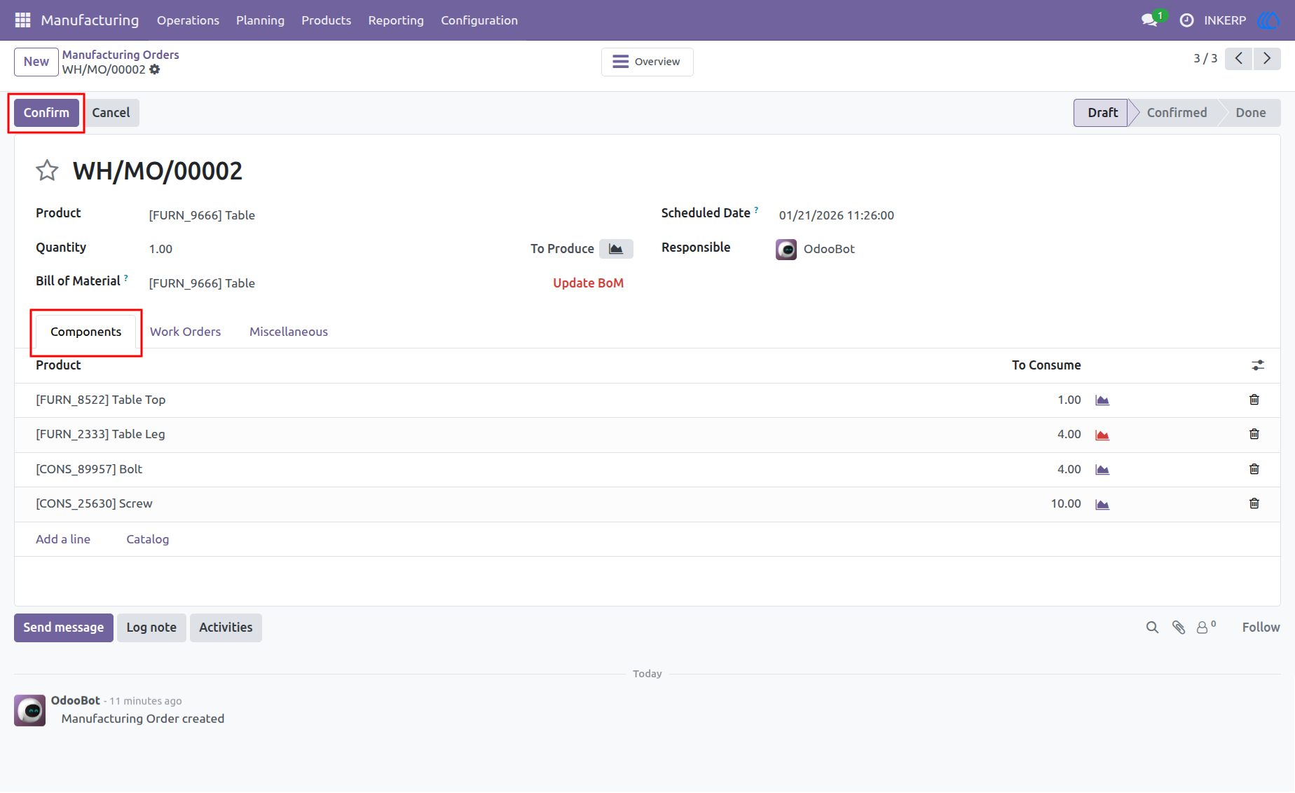Screen dimensions: 1295x793
Task: Confirm the manufacturing order
Action: (46, 113)
